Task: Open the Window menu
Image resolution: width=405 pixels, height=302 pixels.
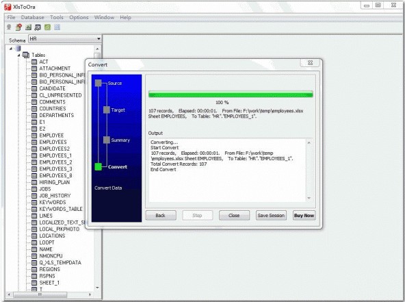Action: tap(104, 17)
